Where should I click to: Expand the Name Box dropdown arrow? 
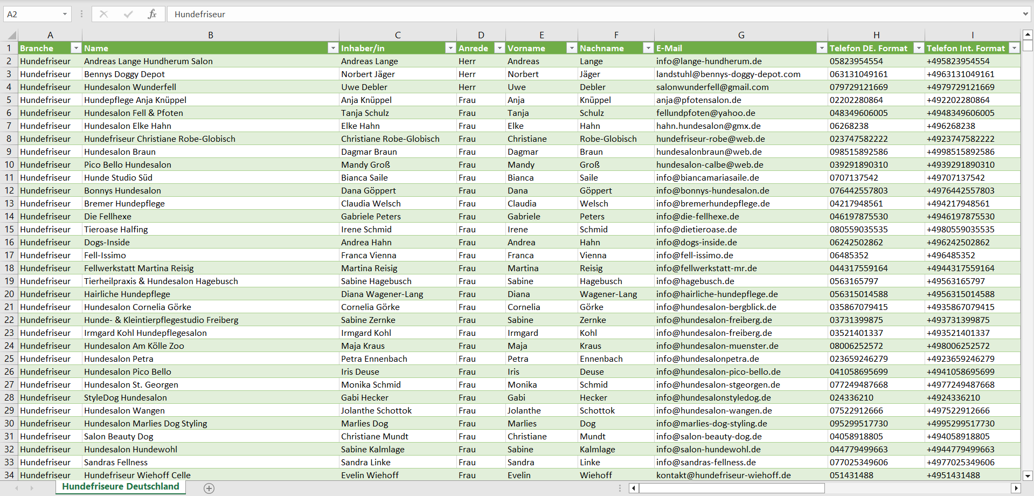coord(65,14)
